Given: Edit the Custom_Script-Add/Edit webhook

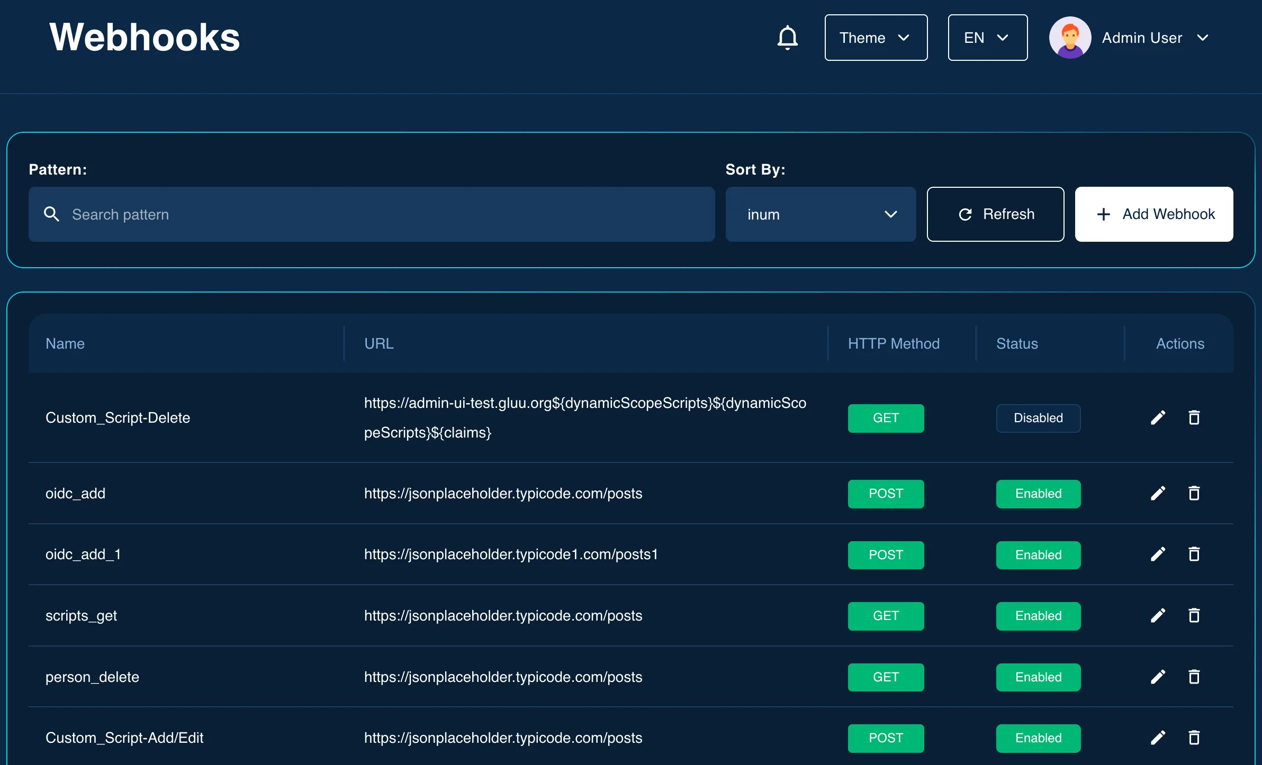Looking at the screenshot, I should (1158, 738).
